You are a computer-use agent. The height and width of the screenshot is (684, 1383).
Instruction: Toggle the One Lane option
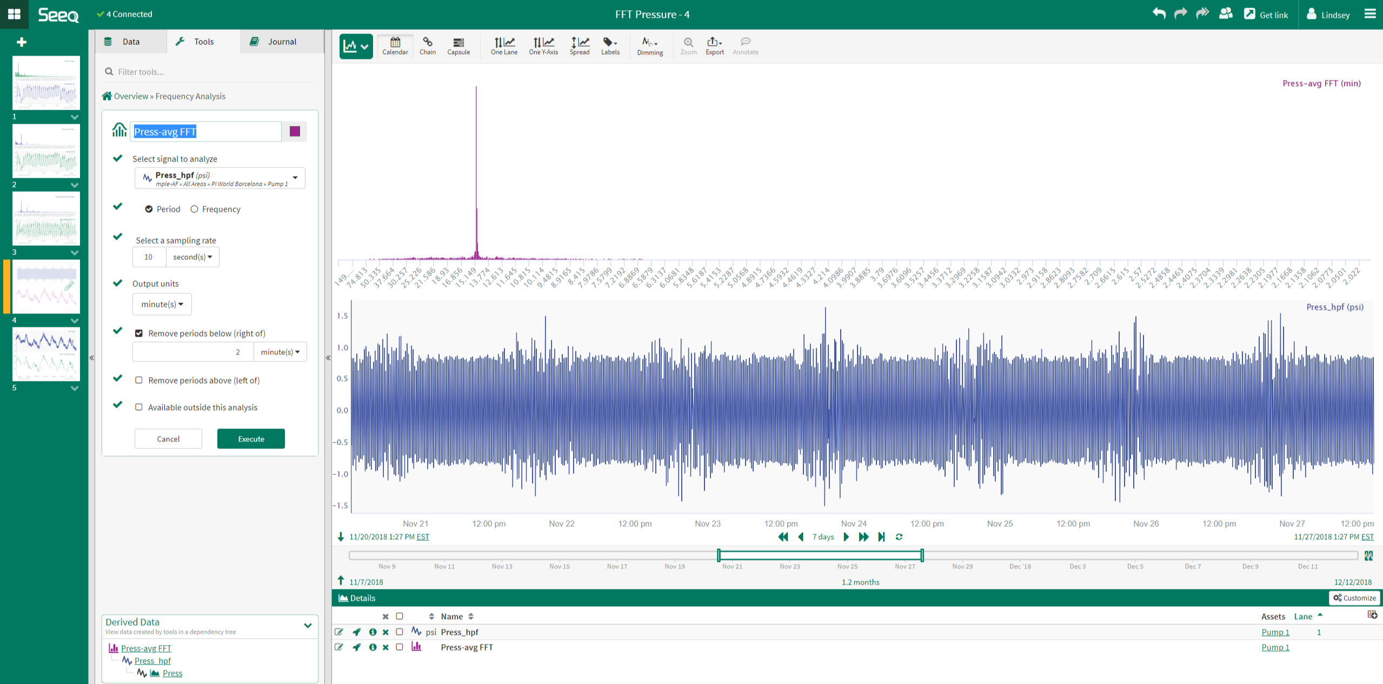pos(503,46)
